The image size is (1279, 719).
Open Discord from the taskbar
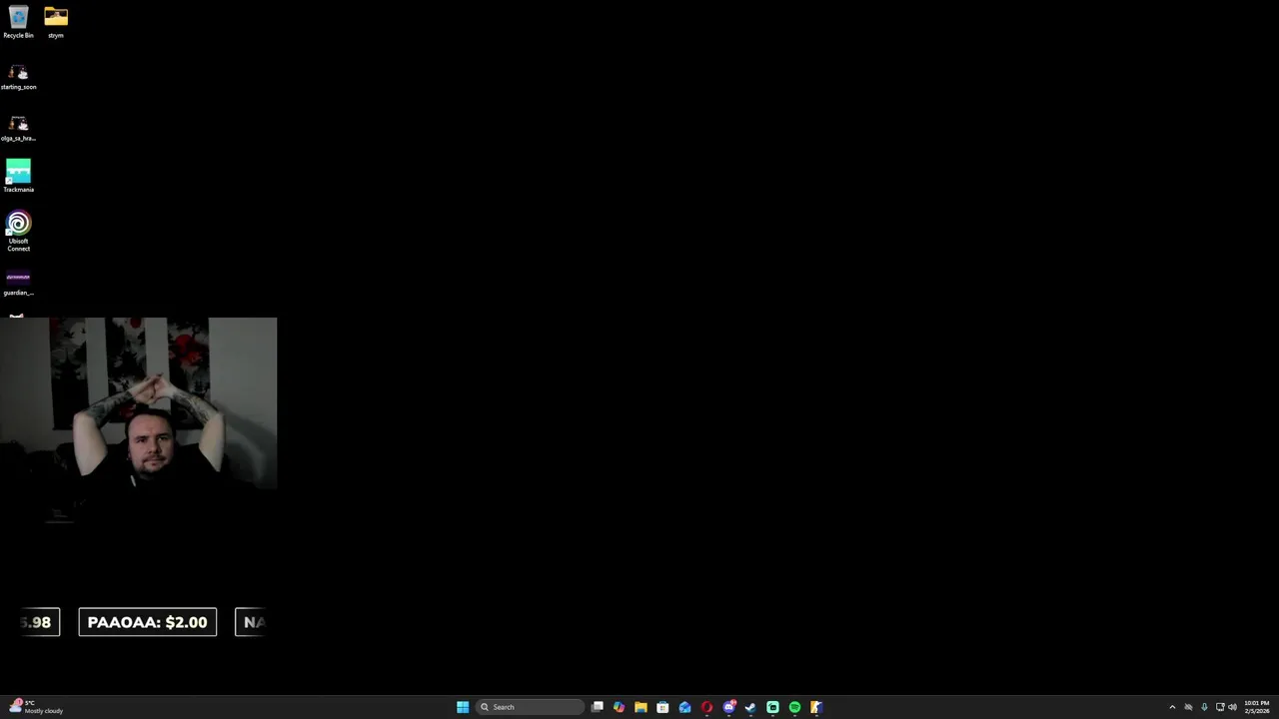pos(729,707)
